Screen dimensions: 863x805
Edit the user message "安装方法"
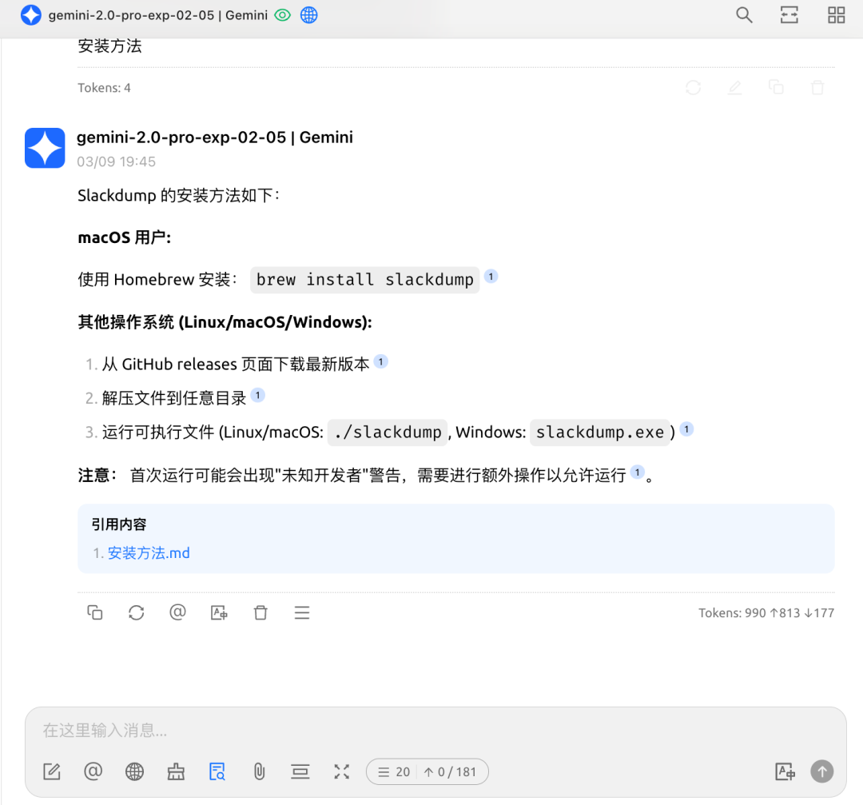click(735, 88)
